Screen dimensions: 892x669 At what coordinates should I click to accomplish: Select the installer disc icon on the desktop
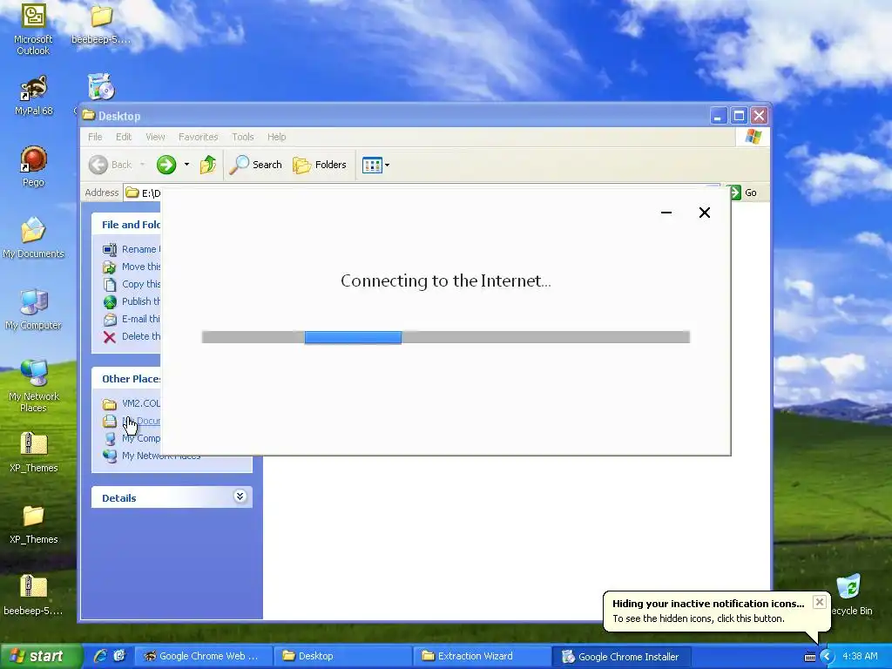101,87
